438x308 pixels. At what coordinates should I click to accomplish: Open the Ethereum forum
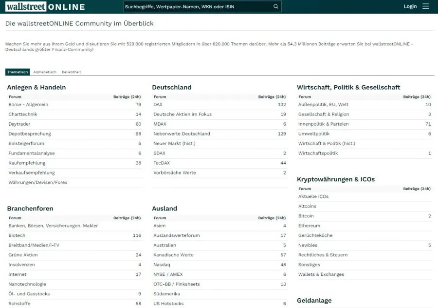(x=309, y=226)
